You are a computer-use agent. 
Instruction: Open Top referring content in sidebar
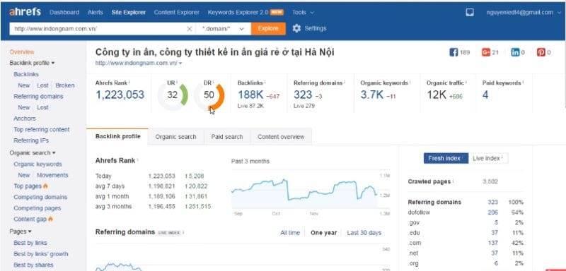click(x=42, y=130)
